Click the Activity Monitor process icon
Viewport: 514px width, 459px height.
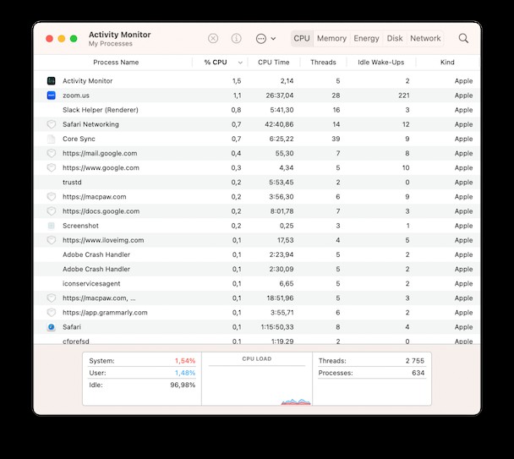(51, 80)
